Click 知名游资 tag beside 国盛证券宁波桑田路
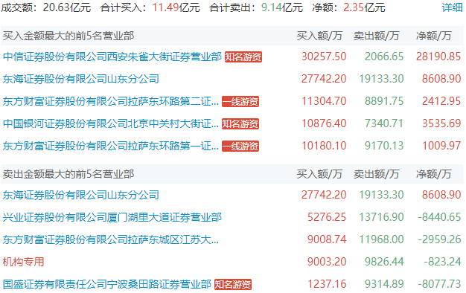Image resolution: width=466 pixels, height=293 pixels. 233,285
